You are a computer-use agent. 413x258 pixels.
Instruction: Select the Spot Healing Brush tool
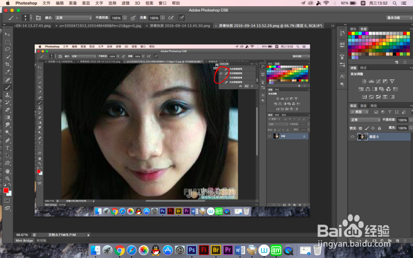(x=7, y=80)
